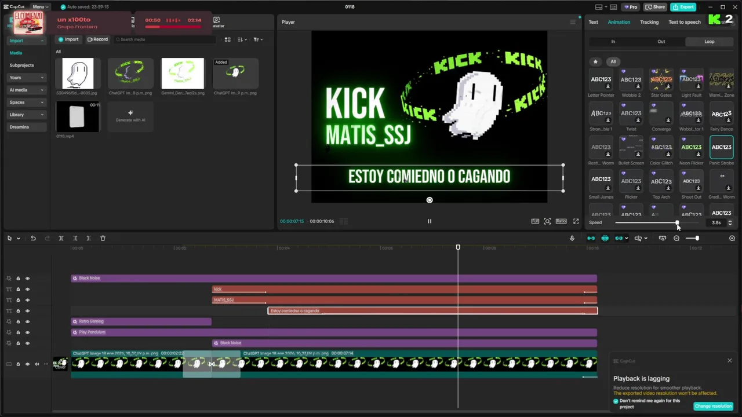The width and height of the screenshot is (742, 417).
Task: Click the Import media button
Action: 68,39
